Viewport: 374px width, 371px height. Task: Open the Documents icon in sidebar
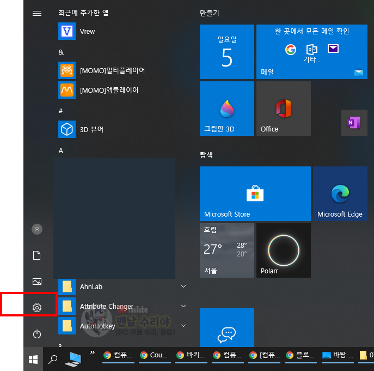[x=36, y=255]
